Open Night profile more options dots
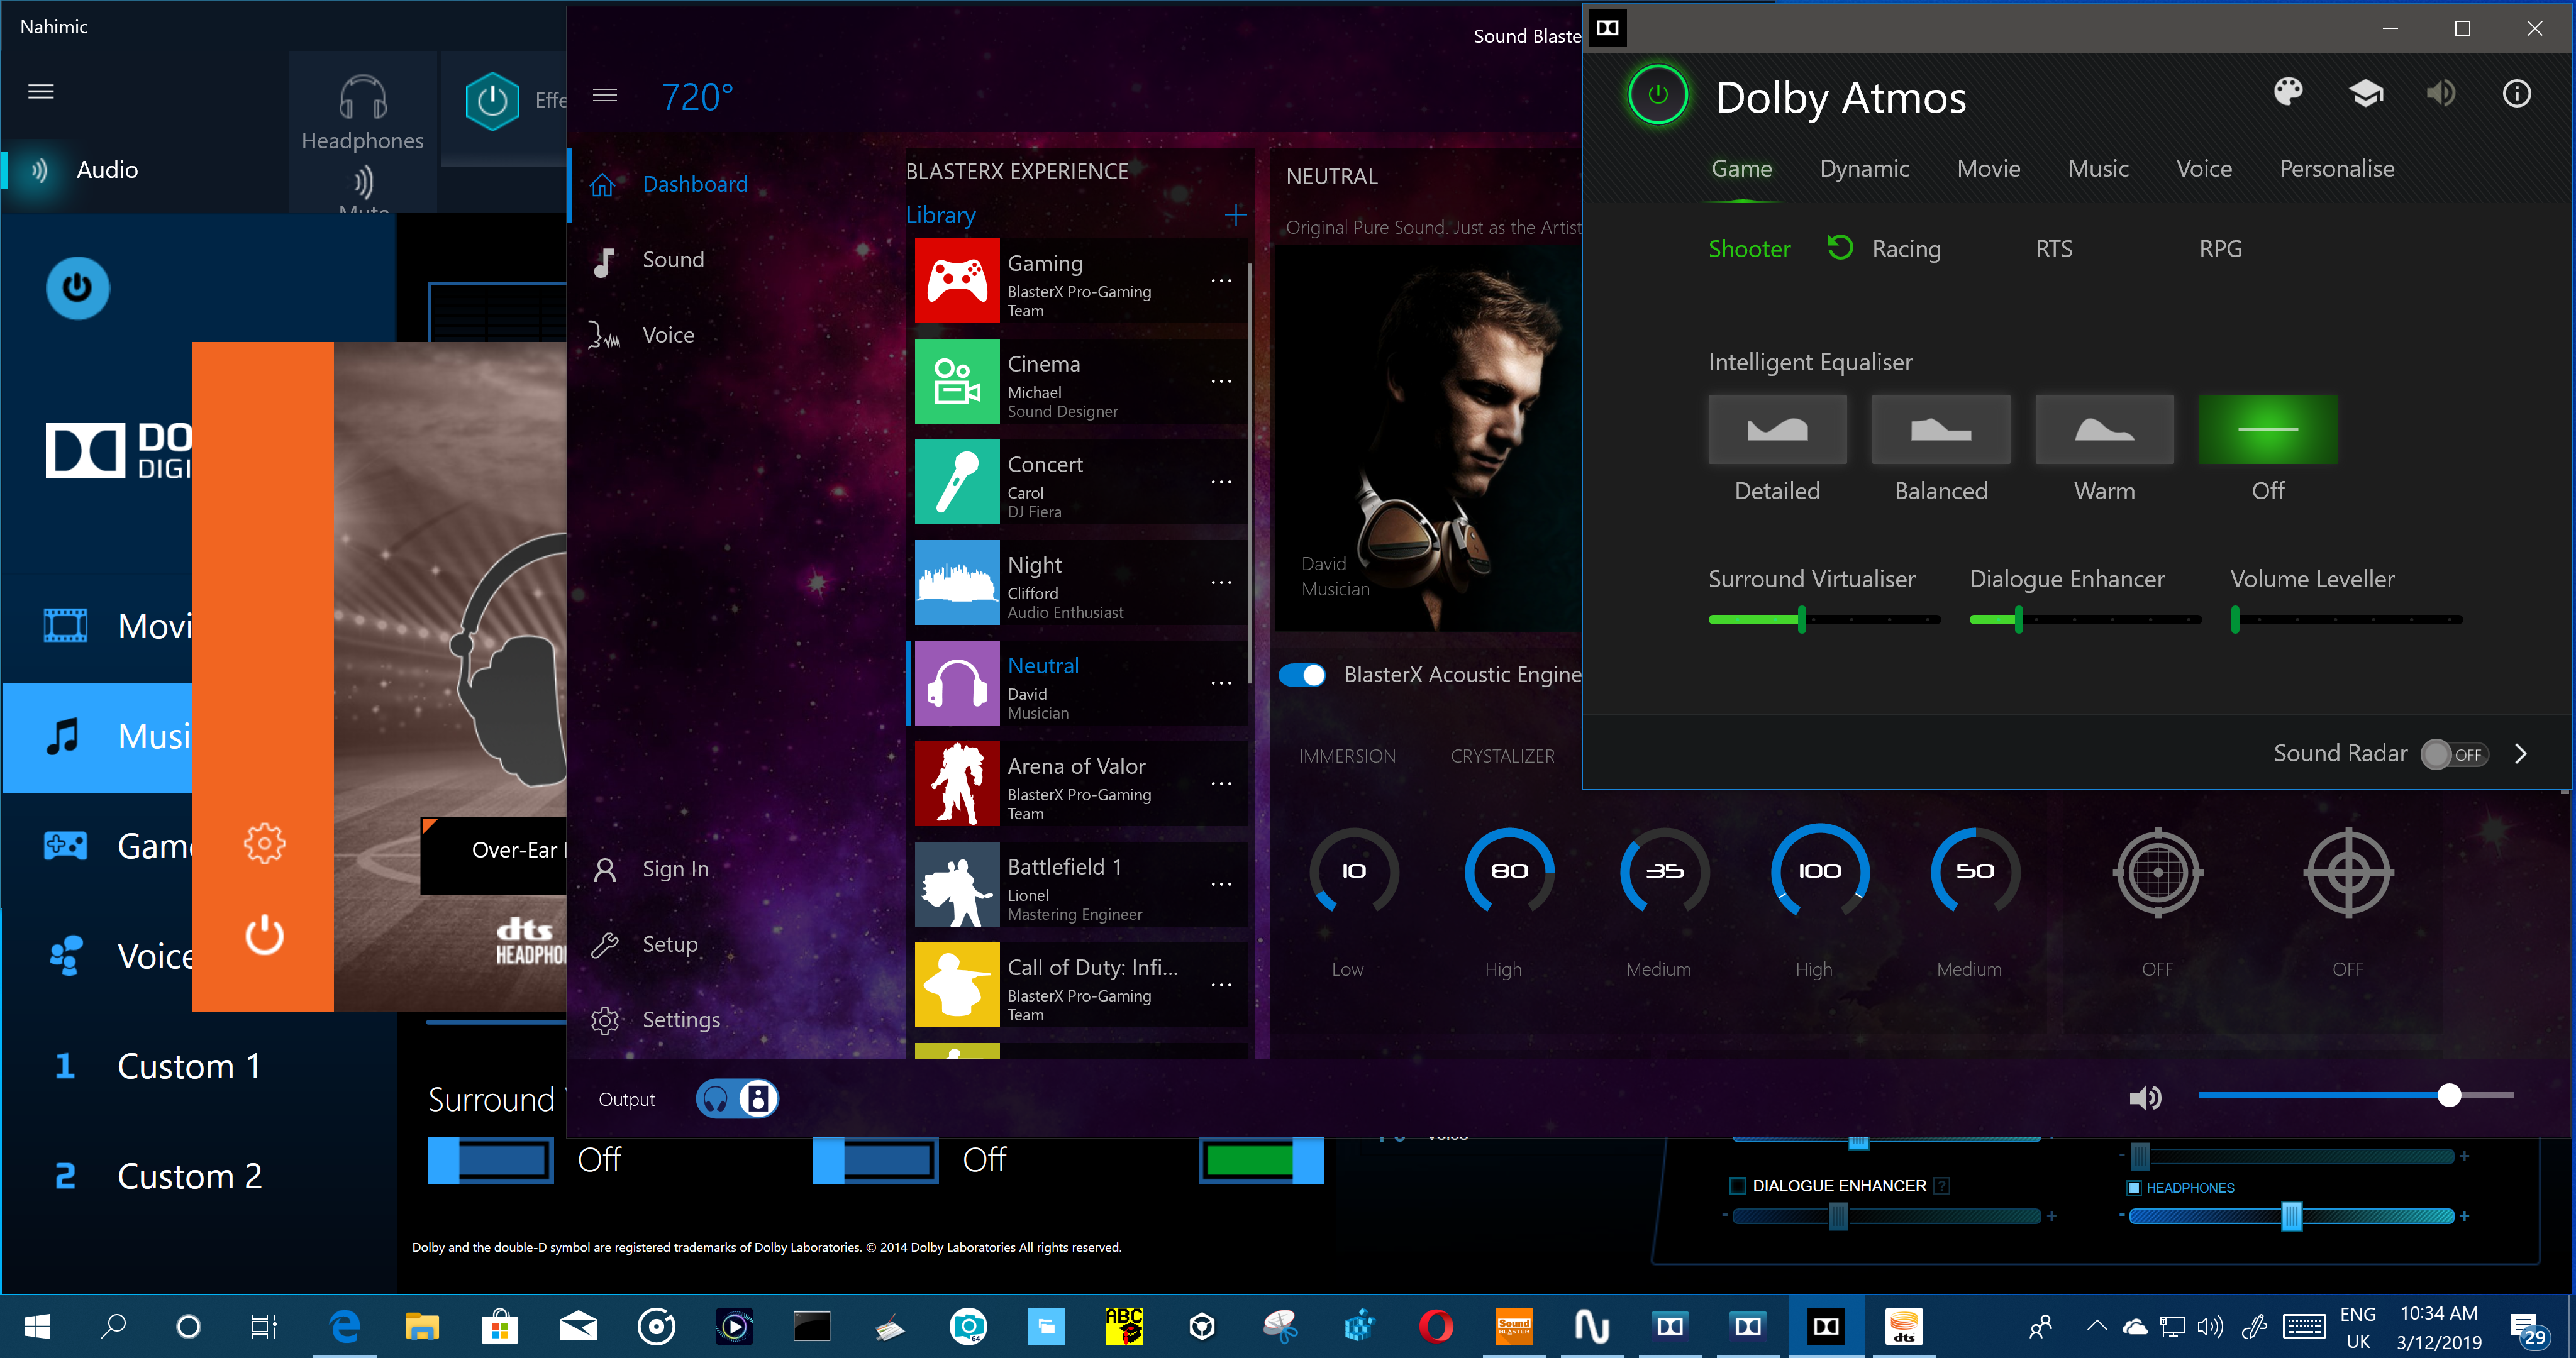Screen dimensions: 2576x1358 (1221, 583)
